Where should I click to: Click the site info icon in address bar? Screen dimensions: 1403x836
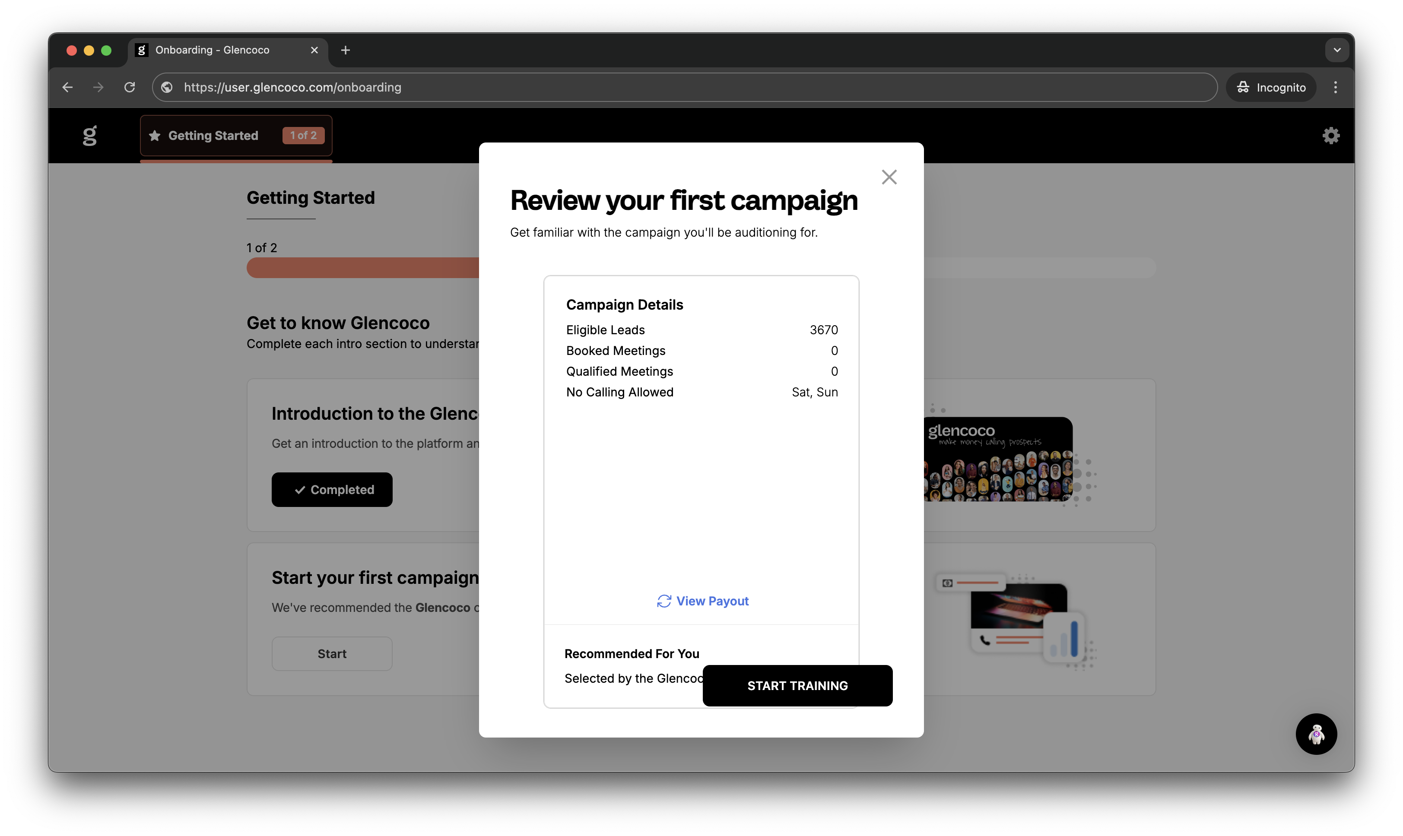pos(167,87)
